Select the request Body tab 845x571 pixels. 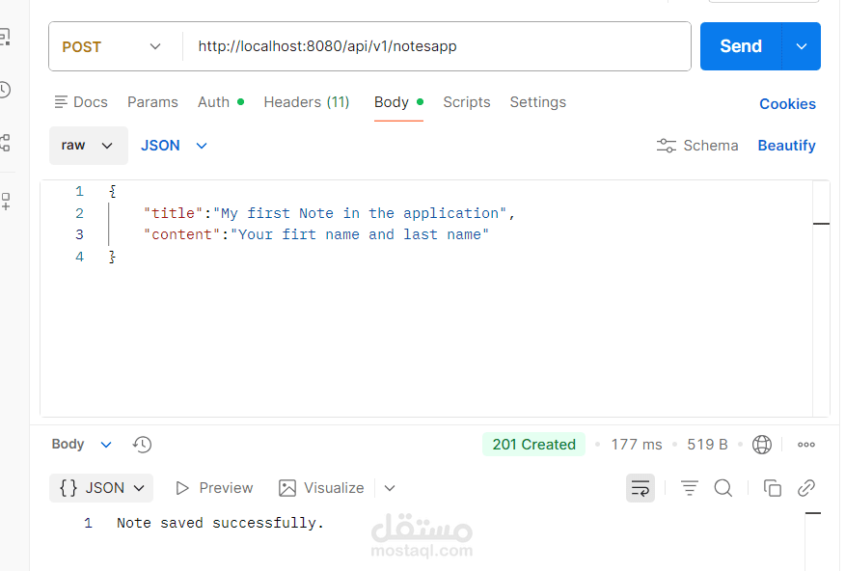coord(398,102)
